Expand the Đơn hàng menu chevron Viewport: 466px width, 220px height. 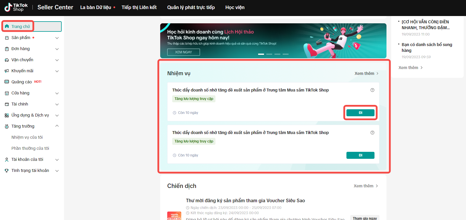pos(57,49)
